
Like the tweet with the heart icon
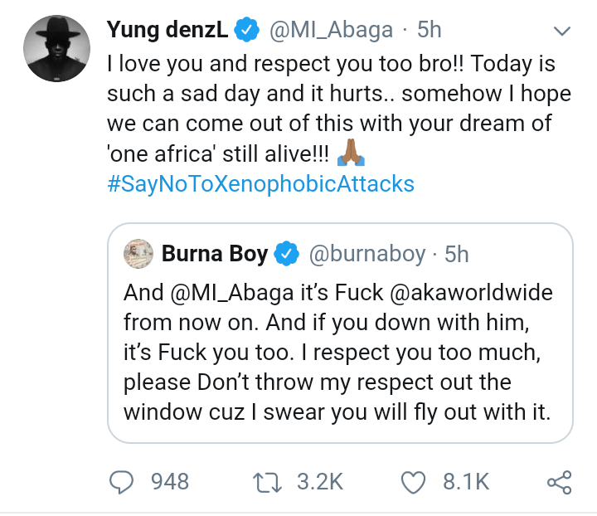tap(412, 481)
